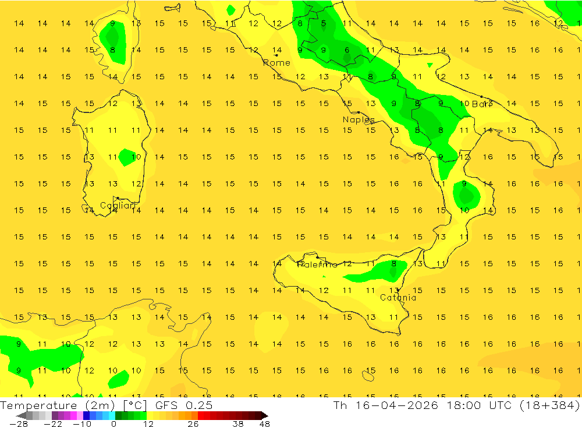Screen dimensions: 582x427
Task: Click the Naples city label
Action: [x=359, y=119]
